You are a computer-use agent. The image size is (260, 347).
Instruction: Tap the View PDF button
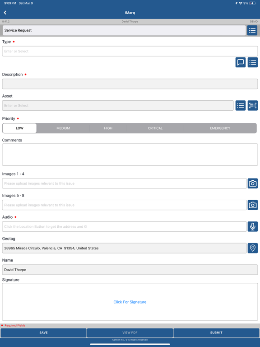tap(130, 333)
